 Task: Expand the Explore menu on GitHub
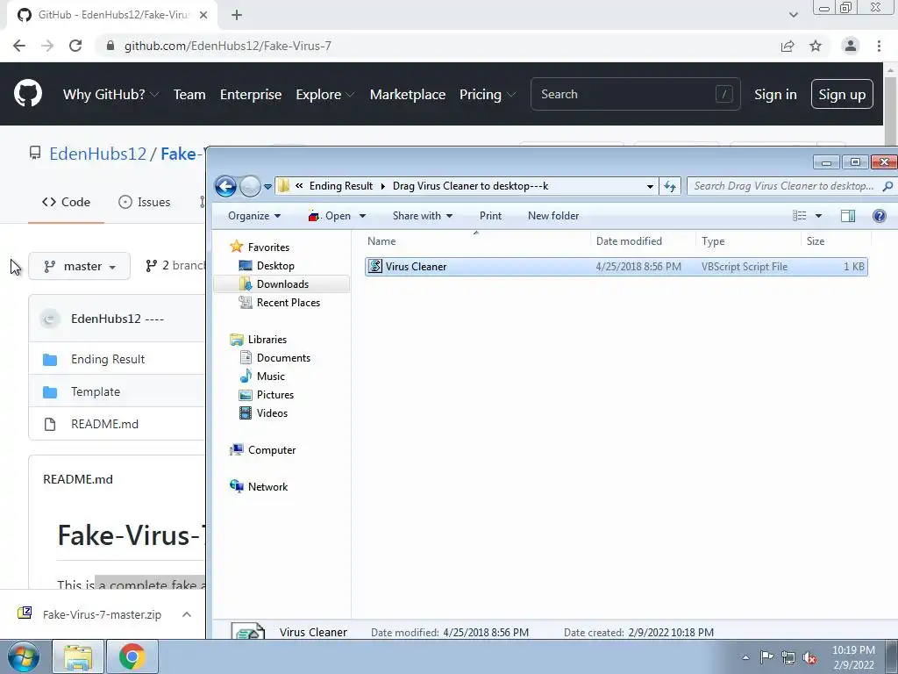(x=324, y=95)
